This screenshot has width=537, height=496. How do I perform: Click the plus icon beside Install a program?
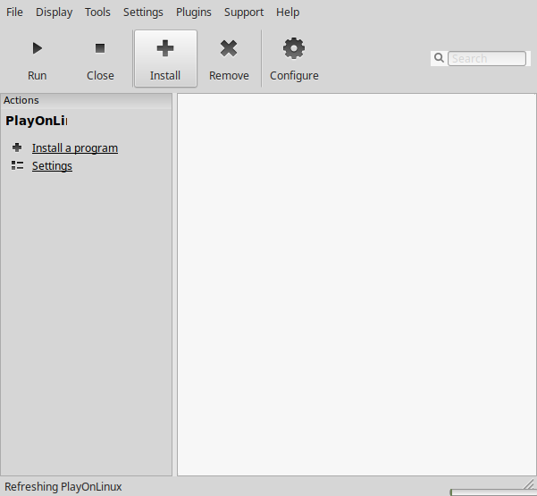coord(17,147)
